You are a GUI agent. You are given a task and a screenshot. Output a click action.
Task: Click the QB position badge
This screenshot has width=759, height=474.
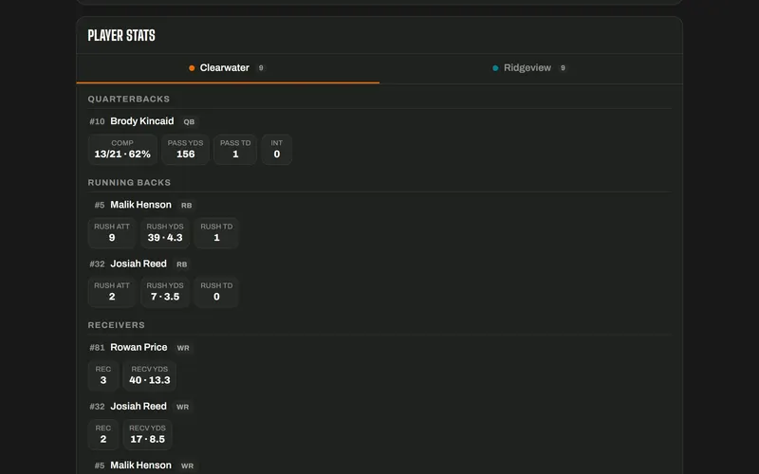189,122
